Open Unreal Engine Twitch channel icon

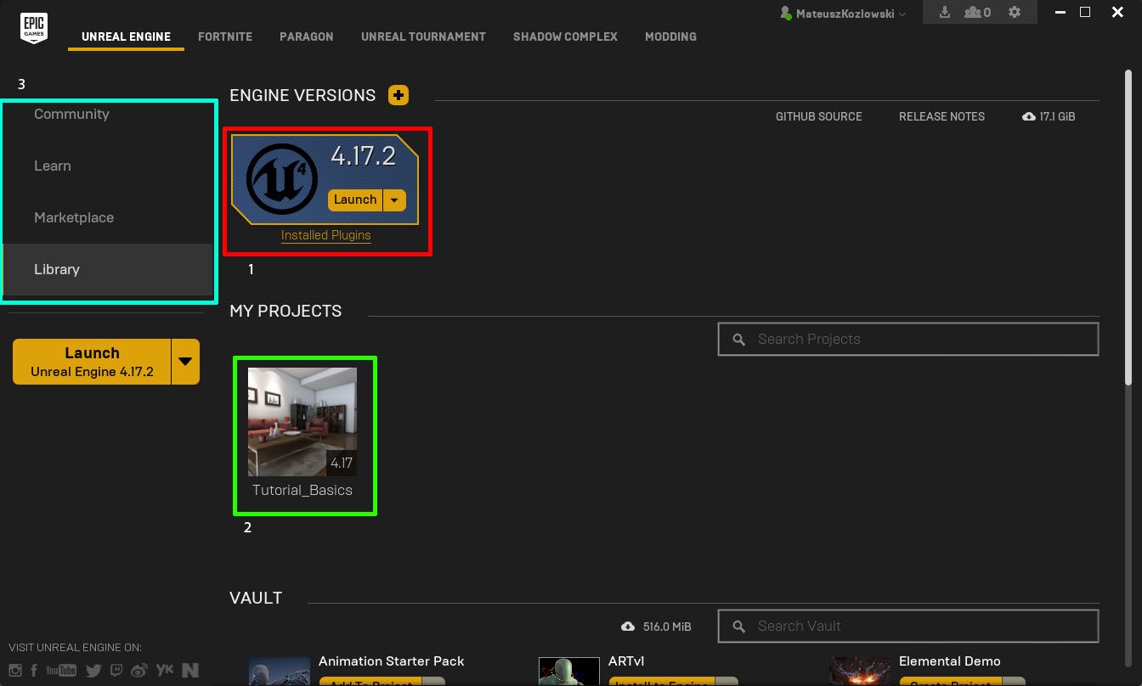[116, 670]
